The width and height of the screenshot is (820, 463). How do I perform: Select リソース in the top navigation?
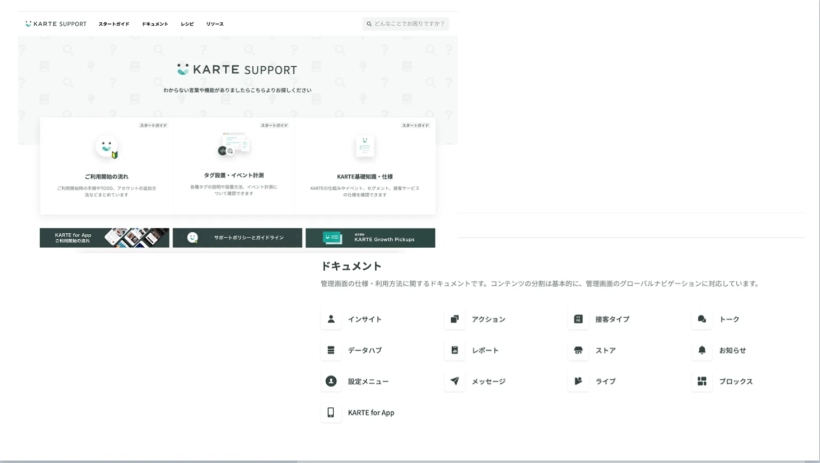pyautogui.click(x=215, y=24)
